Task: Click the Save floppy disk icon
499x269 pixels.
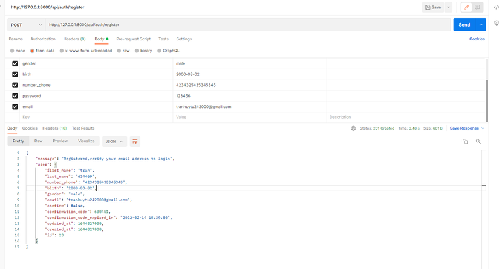Action: (428, 7)
